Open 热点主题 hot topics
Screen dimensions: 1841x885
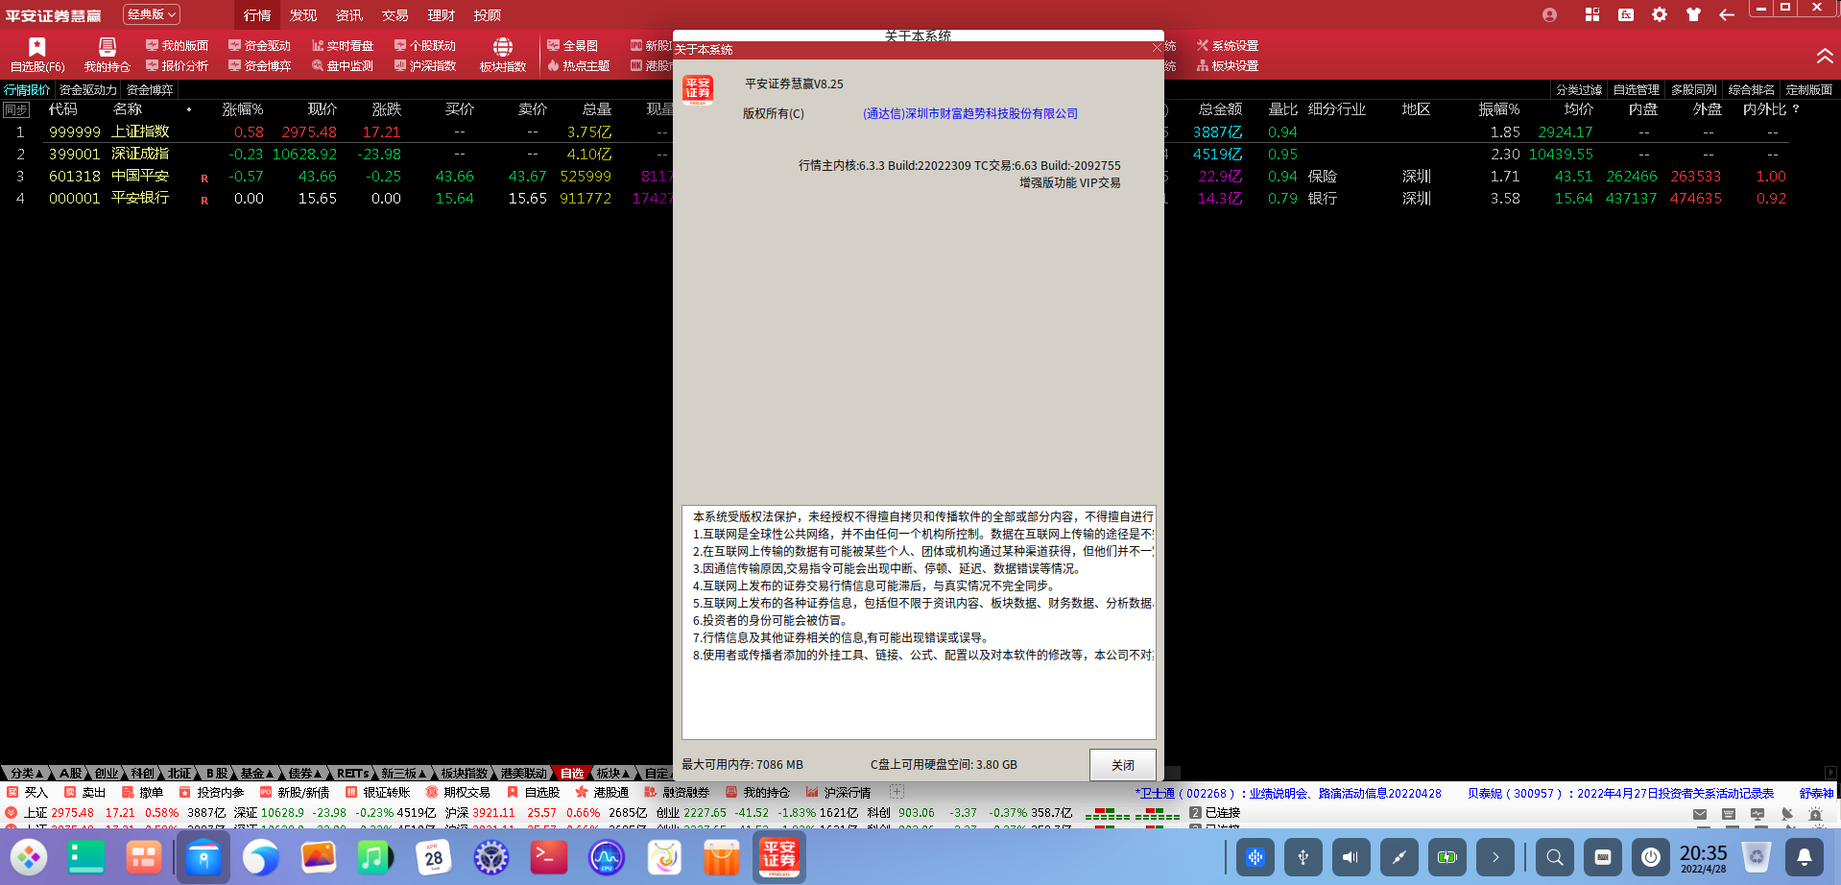pyautogui.click(x=576, y=65)
